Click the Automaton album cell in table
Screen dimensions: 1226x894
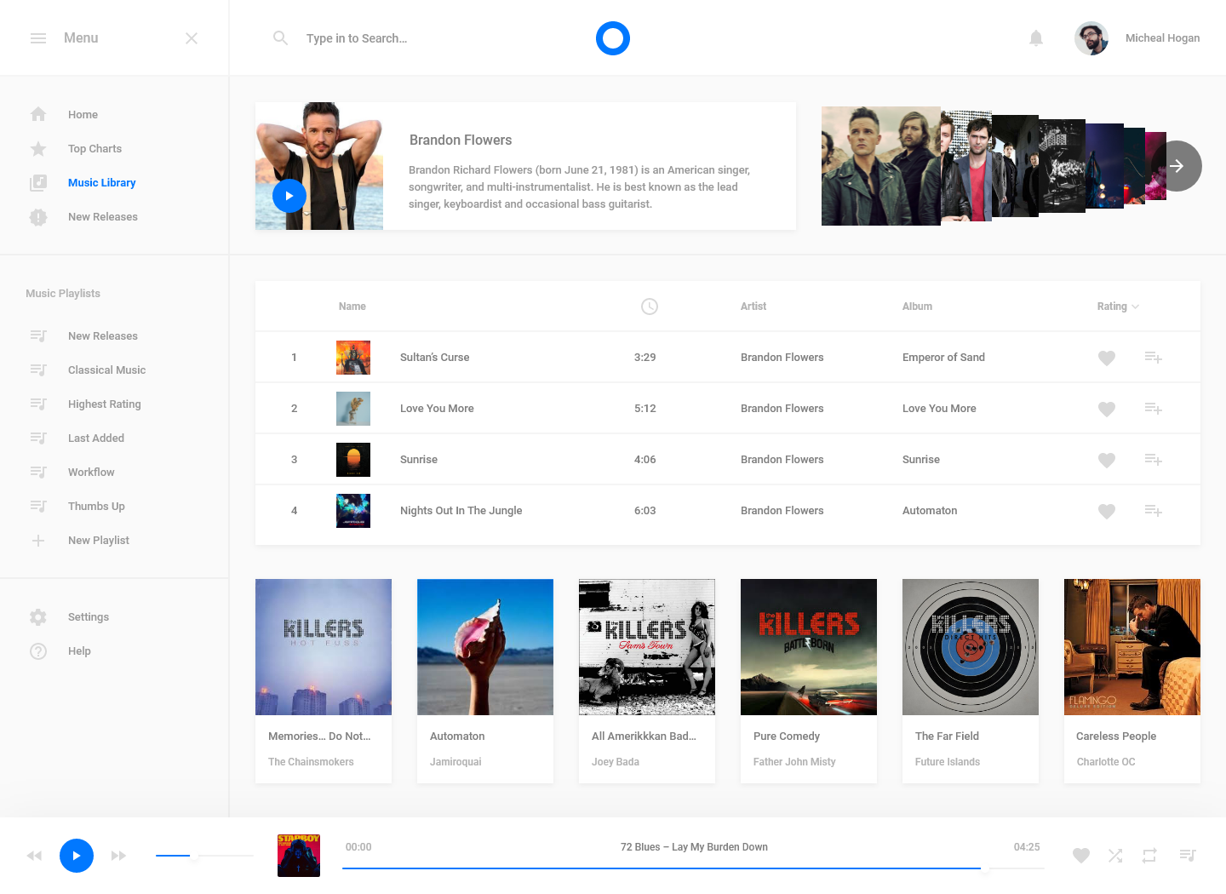pyautogui.click(x=930, y=511)
